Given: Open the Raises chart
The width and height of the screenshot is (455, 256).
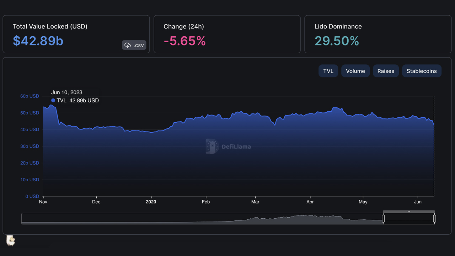Looking at the screenshot, I should (386, 71).
